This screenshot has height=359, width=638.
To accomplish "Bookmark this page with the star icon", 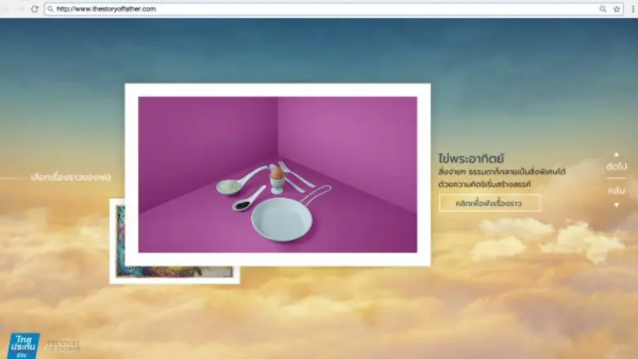I will [616, 9].
